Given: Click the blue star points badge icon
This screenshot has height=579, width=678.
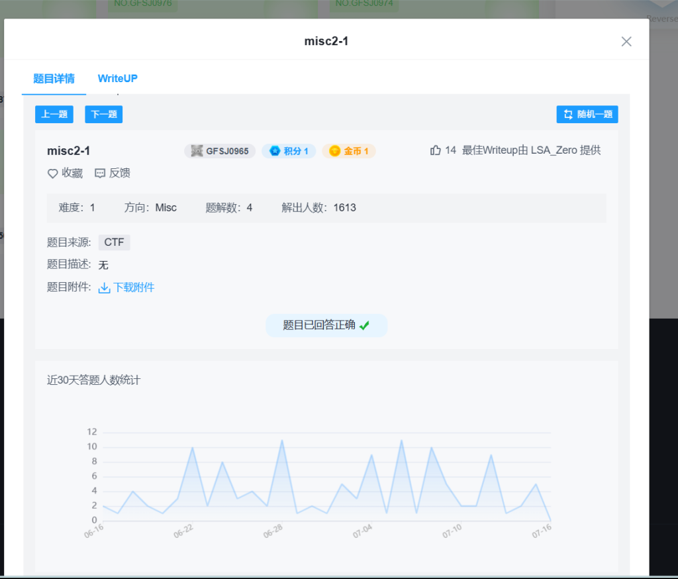Looking at the screenshot, I should pyautogui.click(x=274, y=151).
